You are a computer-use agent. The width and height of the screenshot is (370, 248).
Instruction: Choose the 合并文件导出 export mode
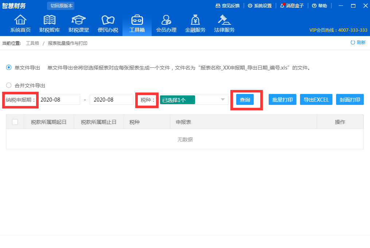coord(8,85)
